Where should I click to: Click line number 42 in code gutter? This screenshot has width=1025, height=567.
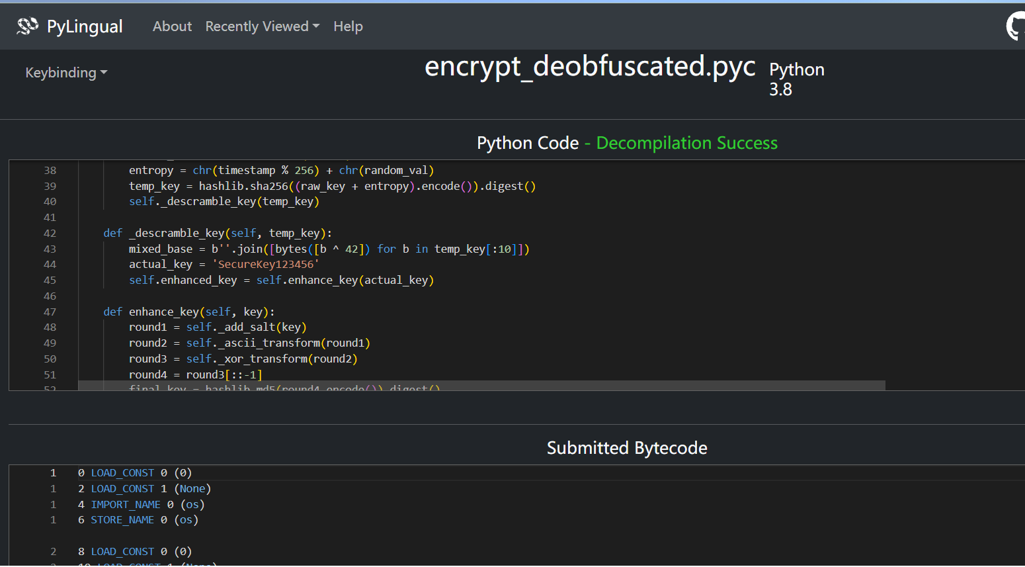[x=50, y=234]
